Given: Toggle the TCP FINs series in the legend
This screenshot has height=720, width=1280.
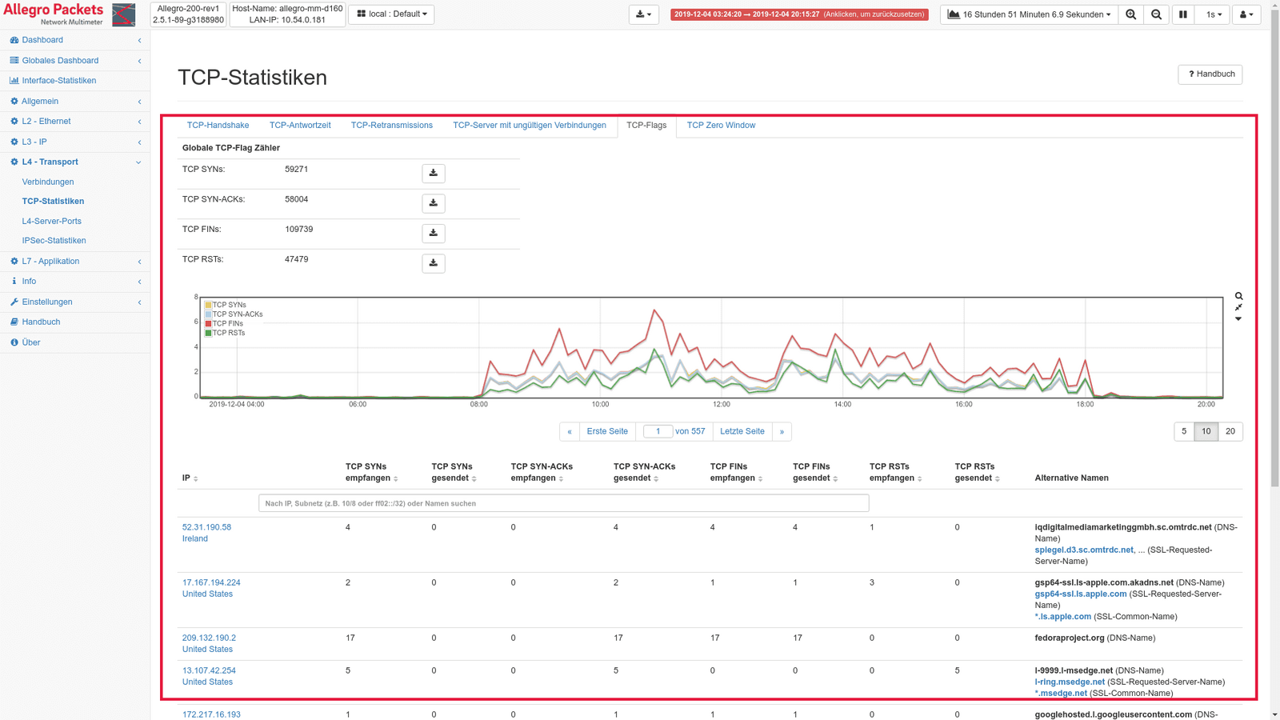Looking at the screenshot, I should (227, 324).
